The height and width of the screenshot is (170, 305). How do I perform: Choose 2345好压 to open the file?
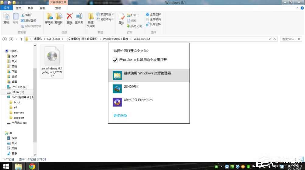click(149, 89)
